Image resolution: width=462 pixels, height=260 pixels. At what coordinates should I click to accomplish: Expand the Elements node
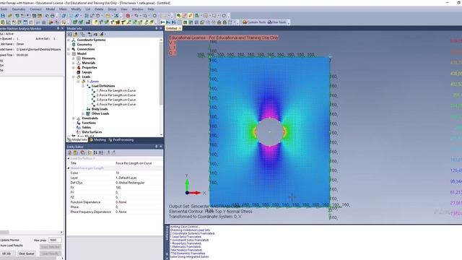74,58
